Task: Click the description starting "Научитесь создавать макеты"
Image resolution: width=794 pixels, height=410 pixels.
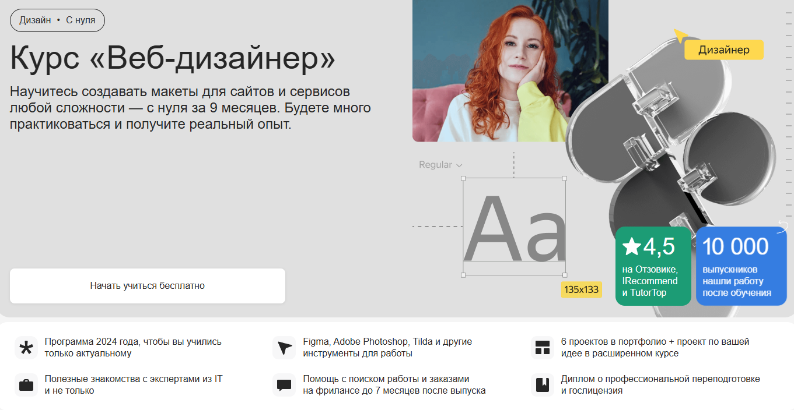Action: coord(190,108)
